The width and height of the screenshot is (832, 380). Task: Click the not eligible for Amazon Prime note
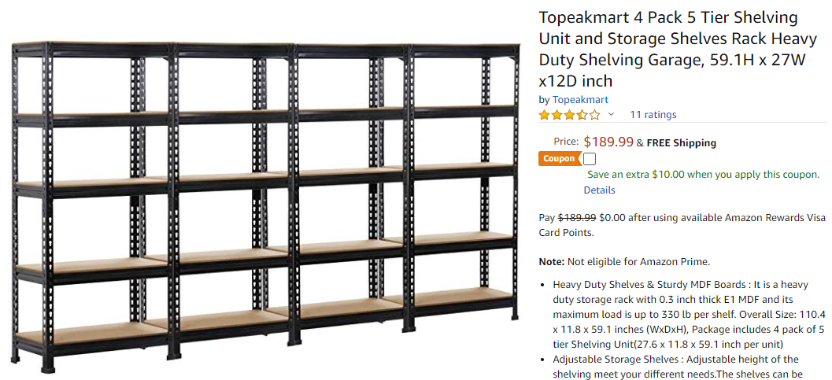[624, 261]
